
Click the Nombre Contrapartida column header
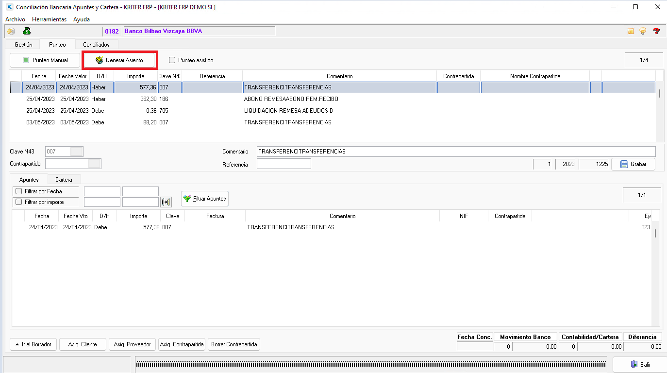(535, 76)
